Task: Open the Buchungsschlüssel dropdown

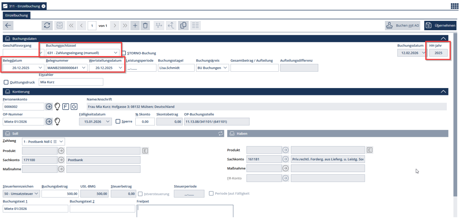Action: [116, 53]
